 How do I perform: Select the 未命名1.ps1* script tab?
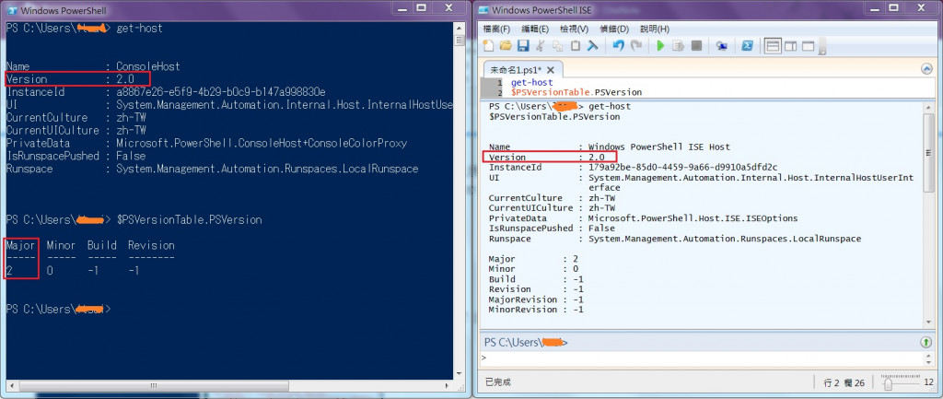[x=522, y=70]
